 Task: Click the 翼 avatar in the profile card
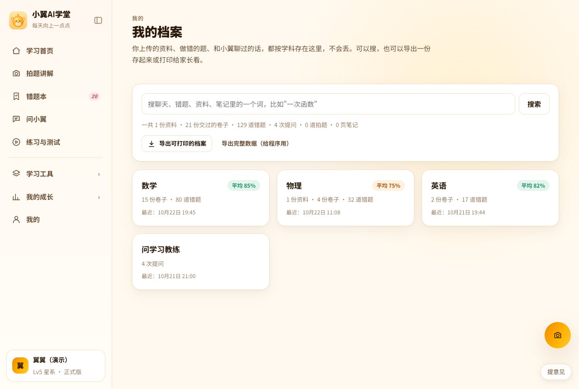click(20, 365)
